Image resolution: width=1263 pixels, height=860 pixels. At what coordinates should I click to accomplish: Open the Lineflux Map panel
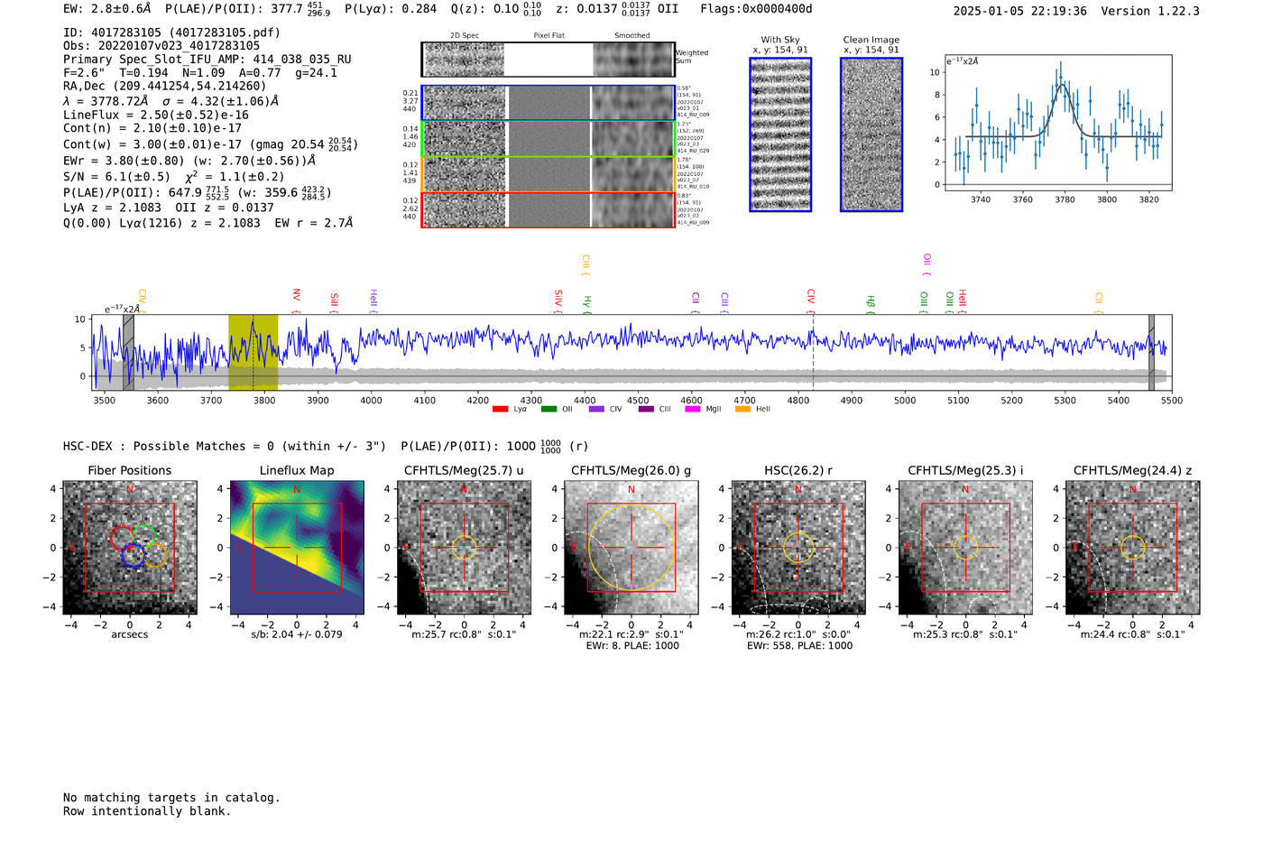[297, 548]
